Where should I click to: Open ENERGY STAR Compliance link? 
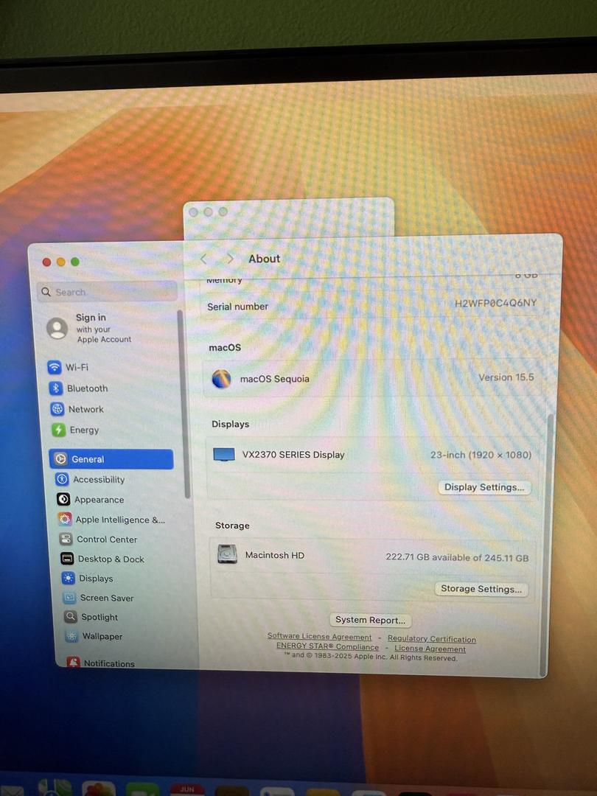(327, 646)
